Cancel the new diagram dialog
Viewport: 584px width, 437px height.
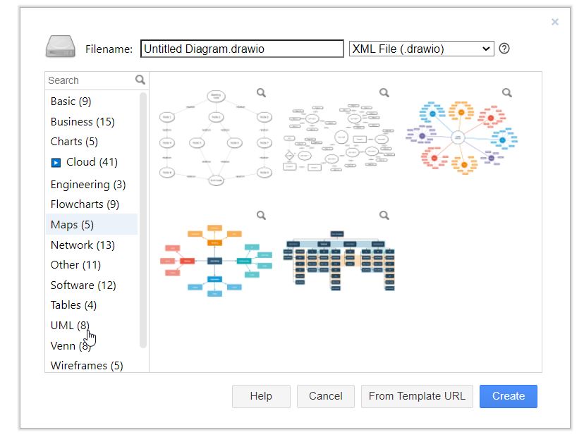pyautogui.click(x=325, y=396)
